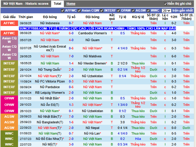Image resolution: width=196 pixels, height=147 pixels.
Task: Open the 0-7 score versus Nữ Hà Lan
Action: (71, 133)
